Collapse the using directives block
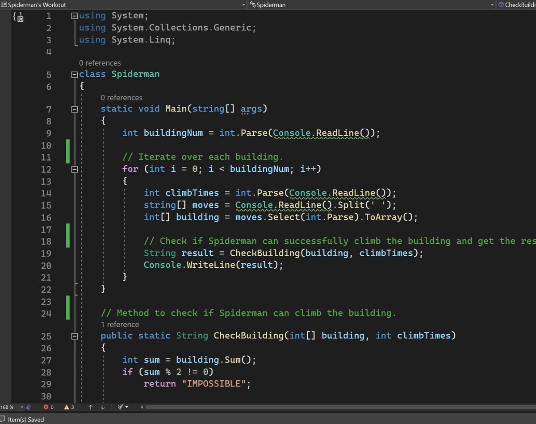 [x=75, y=16]
